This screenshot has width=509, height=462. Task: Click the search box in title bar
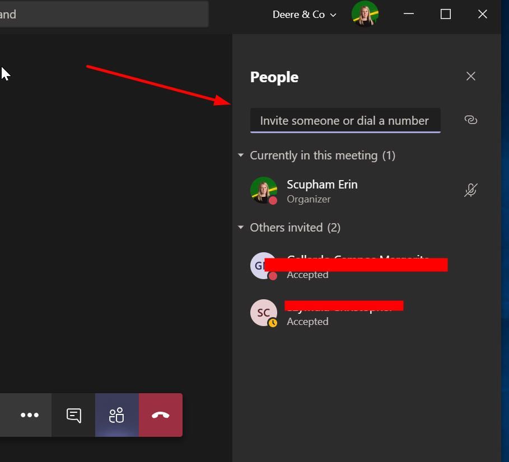point(104,15)
